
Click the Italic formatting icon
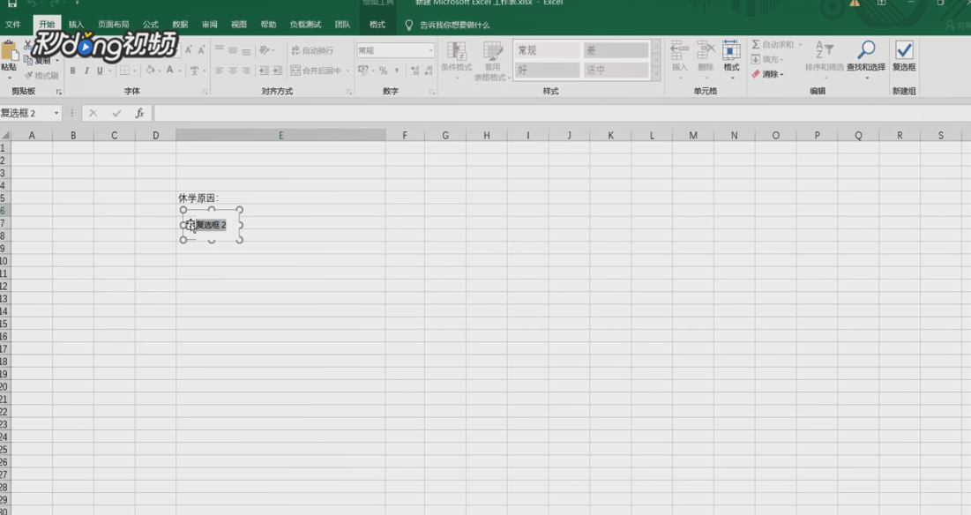click(86, 71)
